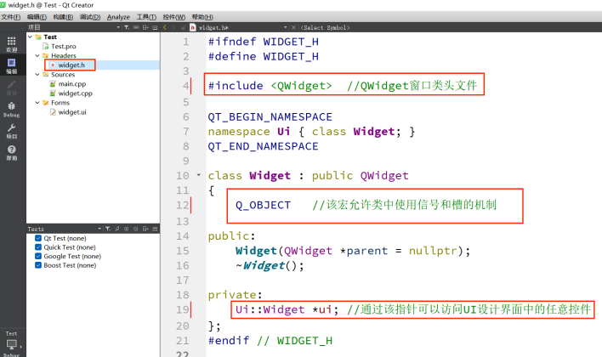Click the Headers folder label
Image resolution: width=602 pixels, height=357 pixels.
64,55
